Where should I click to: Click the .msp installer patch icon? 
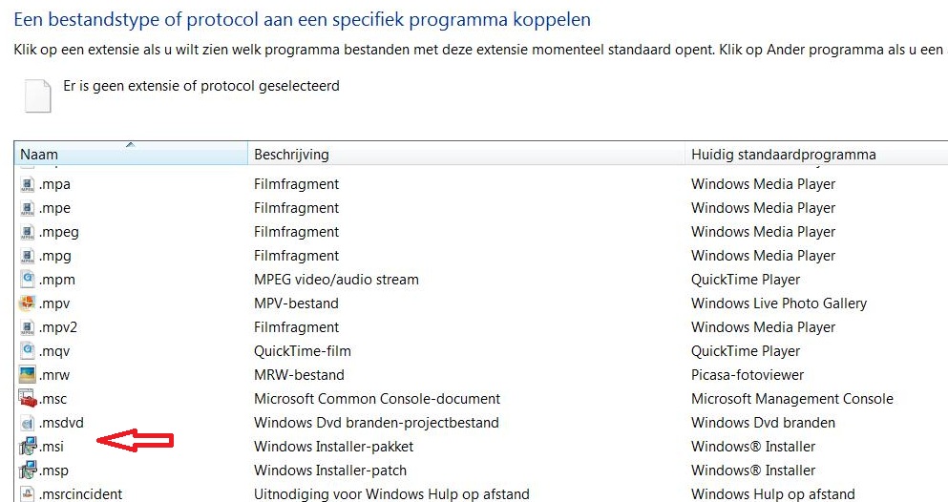[28, 471]
